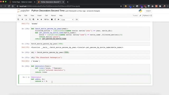This screenshot has width=169, height=95.
Task: Paste cells below icon
Action: pos(34,20)
